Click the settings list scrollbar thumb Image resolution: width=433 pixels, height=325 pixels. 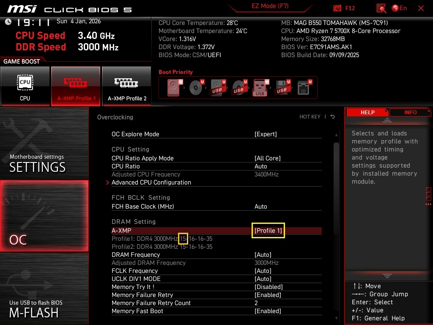tap(336, 188)
